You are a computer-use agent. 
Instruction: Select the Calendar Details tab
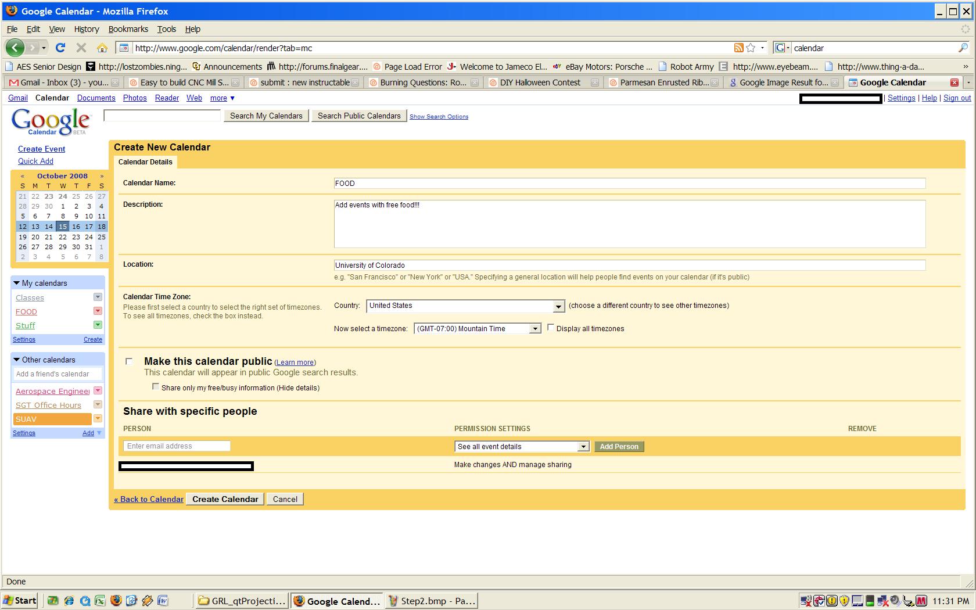tap(145, 162)
